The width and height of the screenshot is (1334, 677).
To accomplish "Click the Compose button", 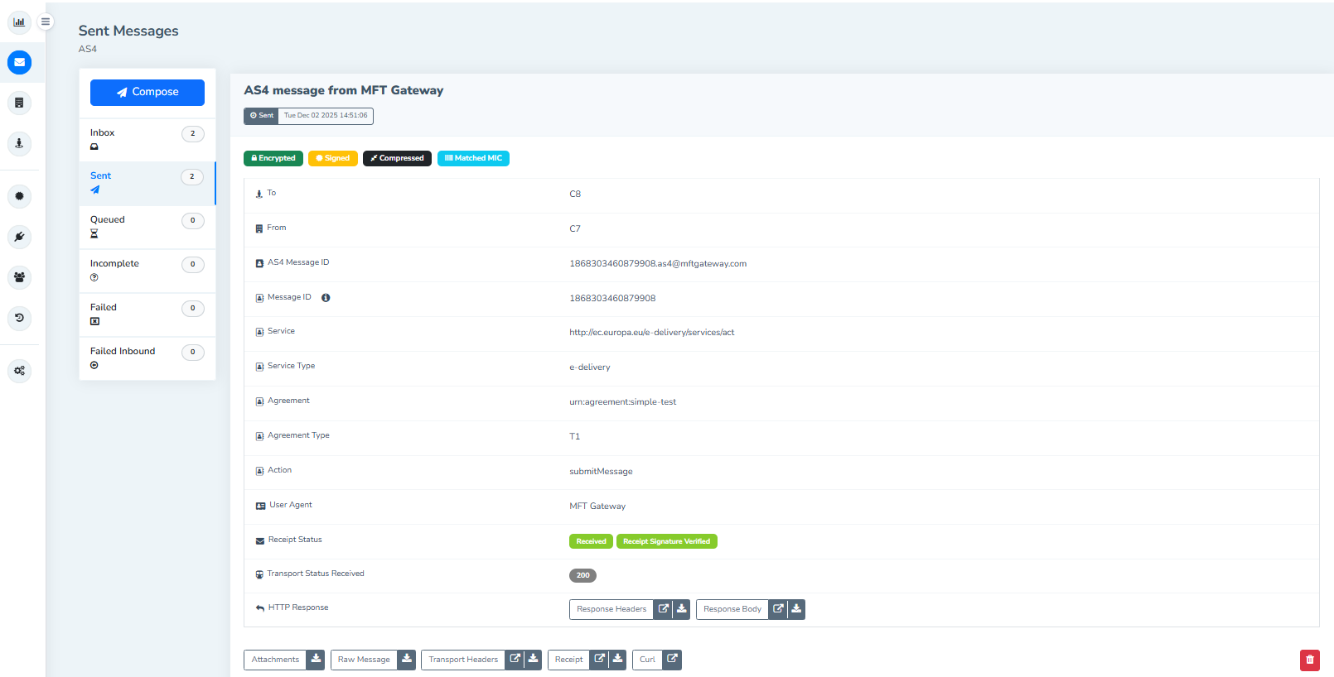I will (147, 93).
